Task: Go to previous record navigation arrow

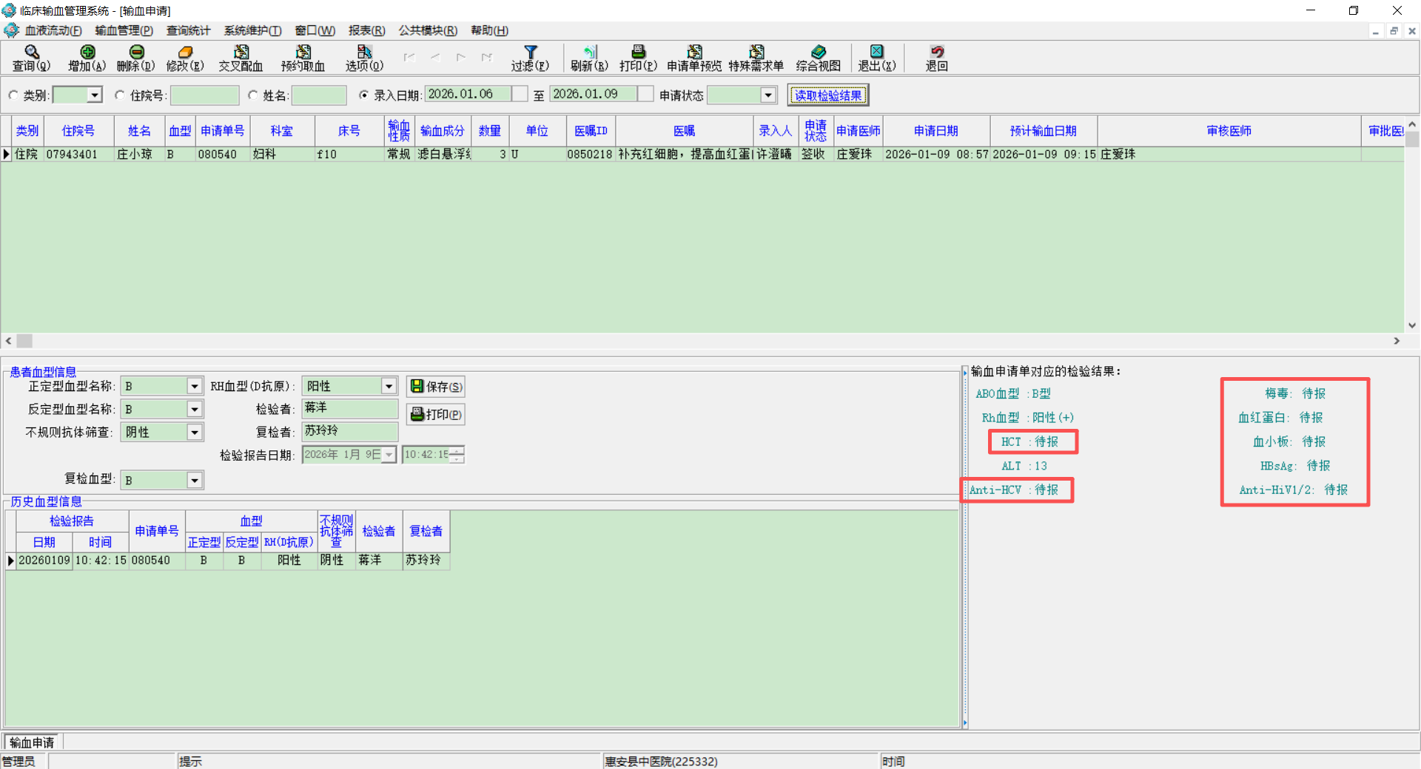Action: (x=435, y=57)
